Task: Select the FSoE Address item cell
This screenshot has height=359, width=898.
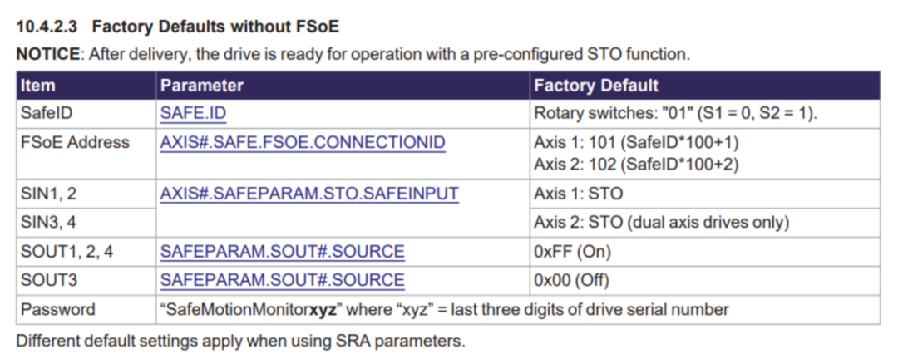Action: tap(86, 154)
